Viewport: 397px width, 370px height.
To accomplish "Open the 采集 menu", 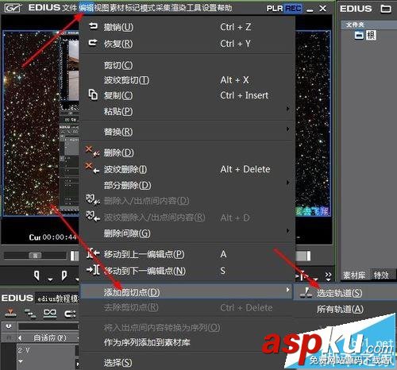I will [x=163, y=8].
